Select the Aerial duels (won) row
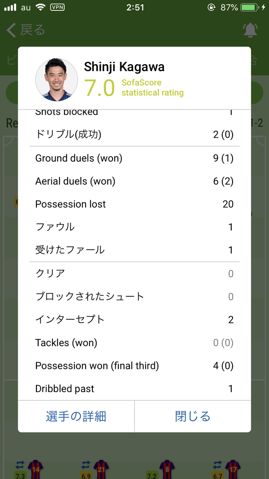 134,181
